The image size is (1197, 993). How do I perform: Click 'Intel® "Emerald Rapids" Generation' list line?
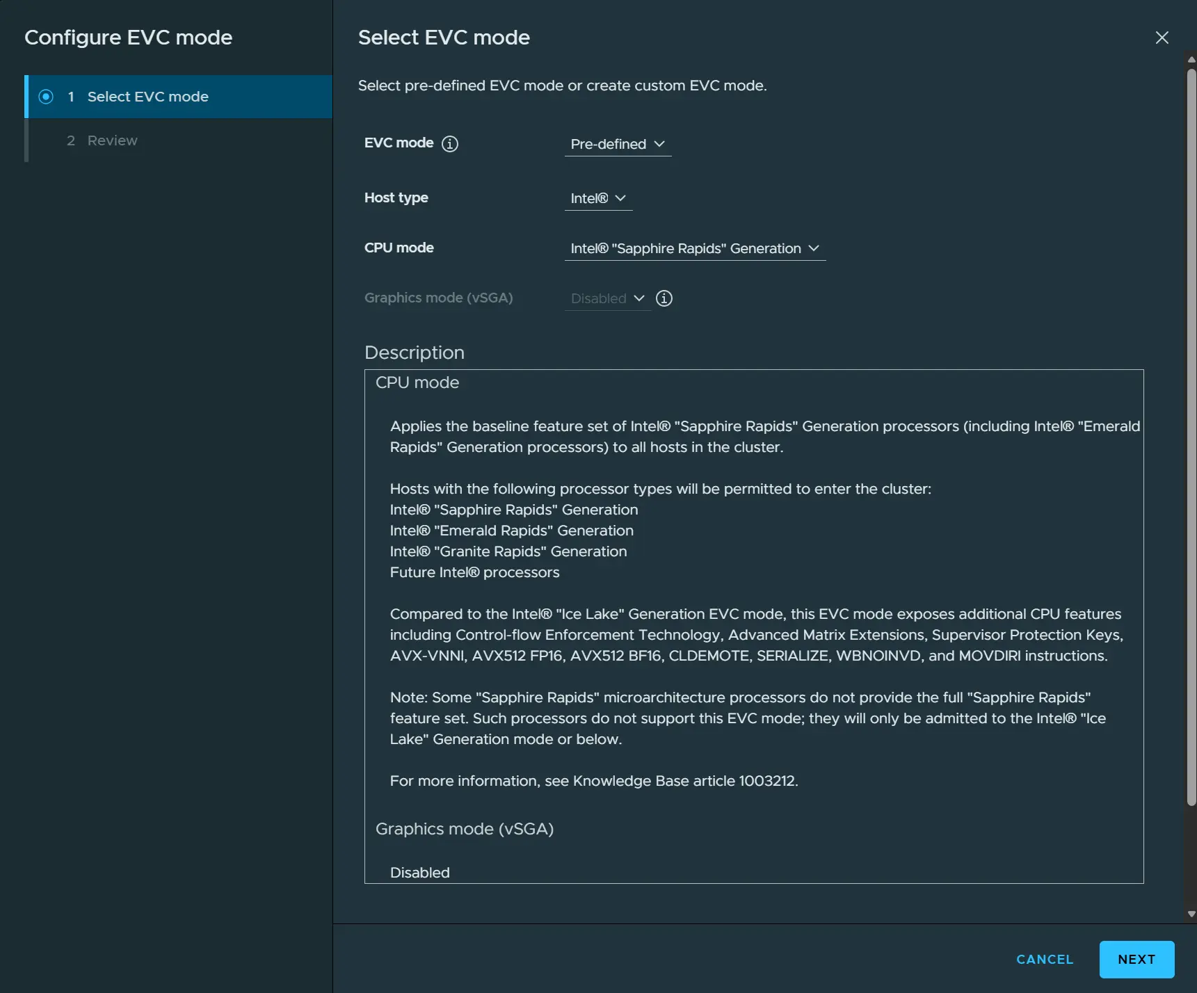pyautogui.click(x=512, y=531)
